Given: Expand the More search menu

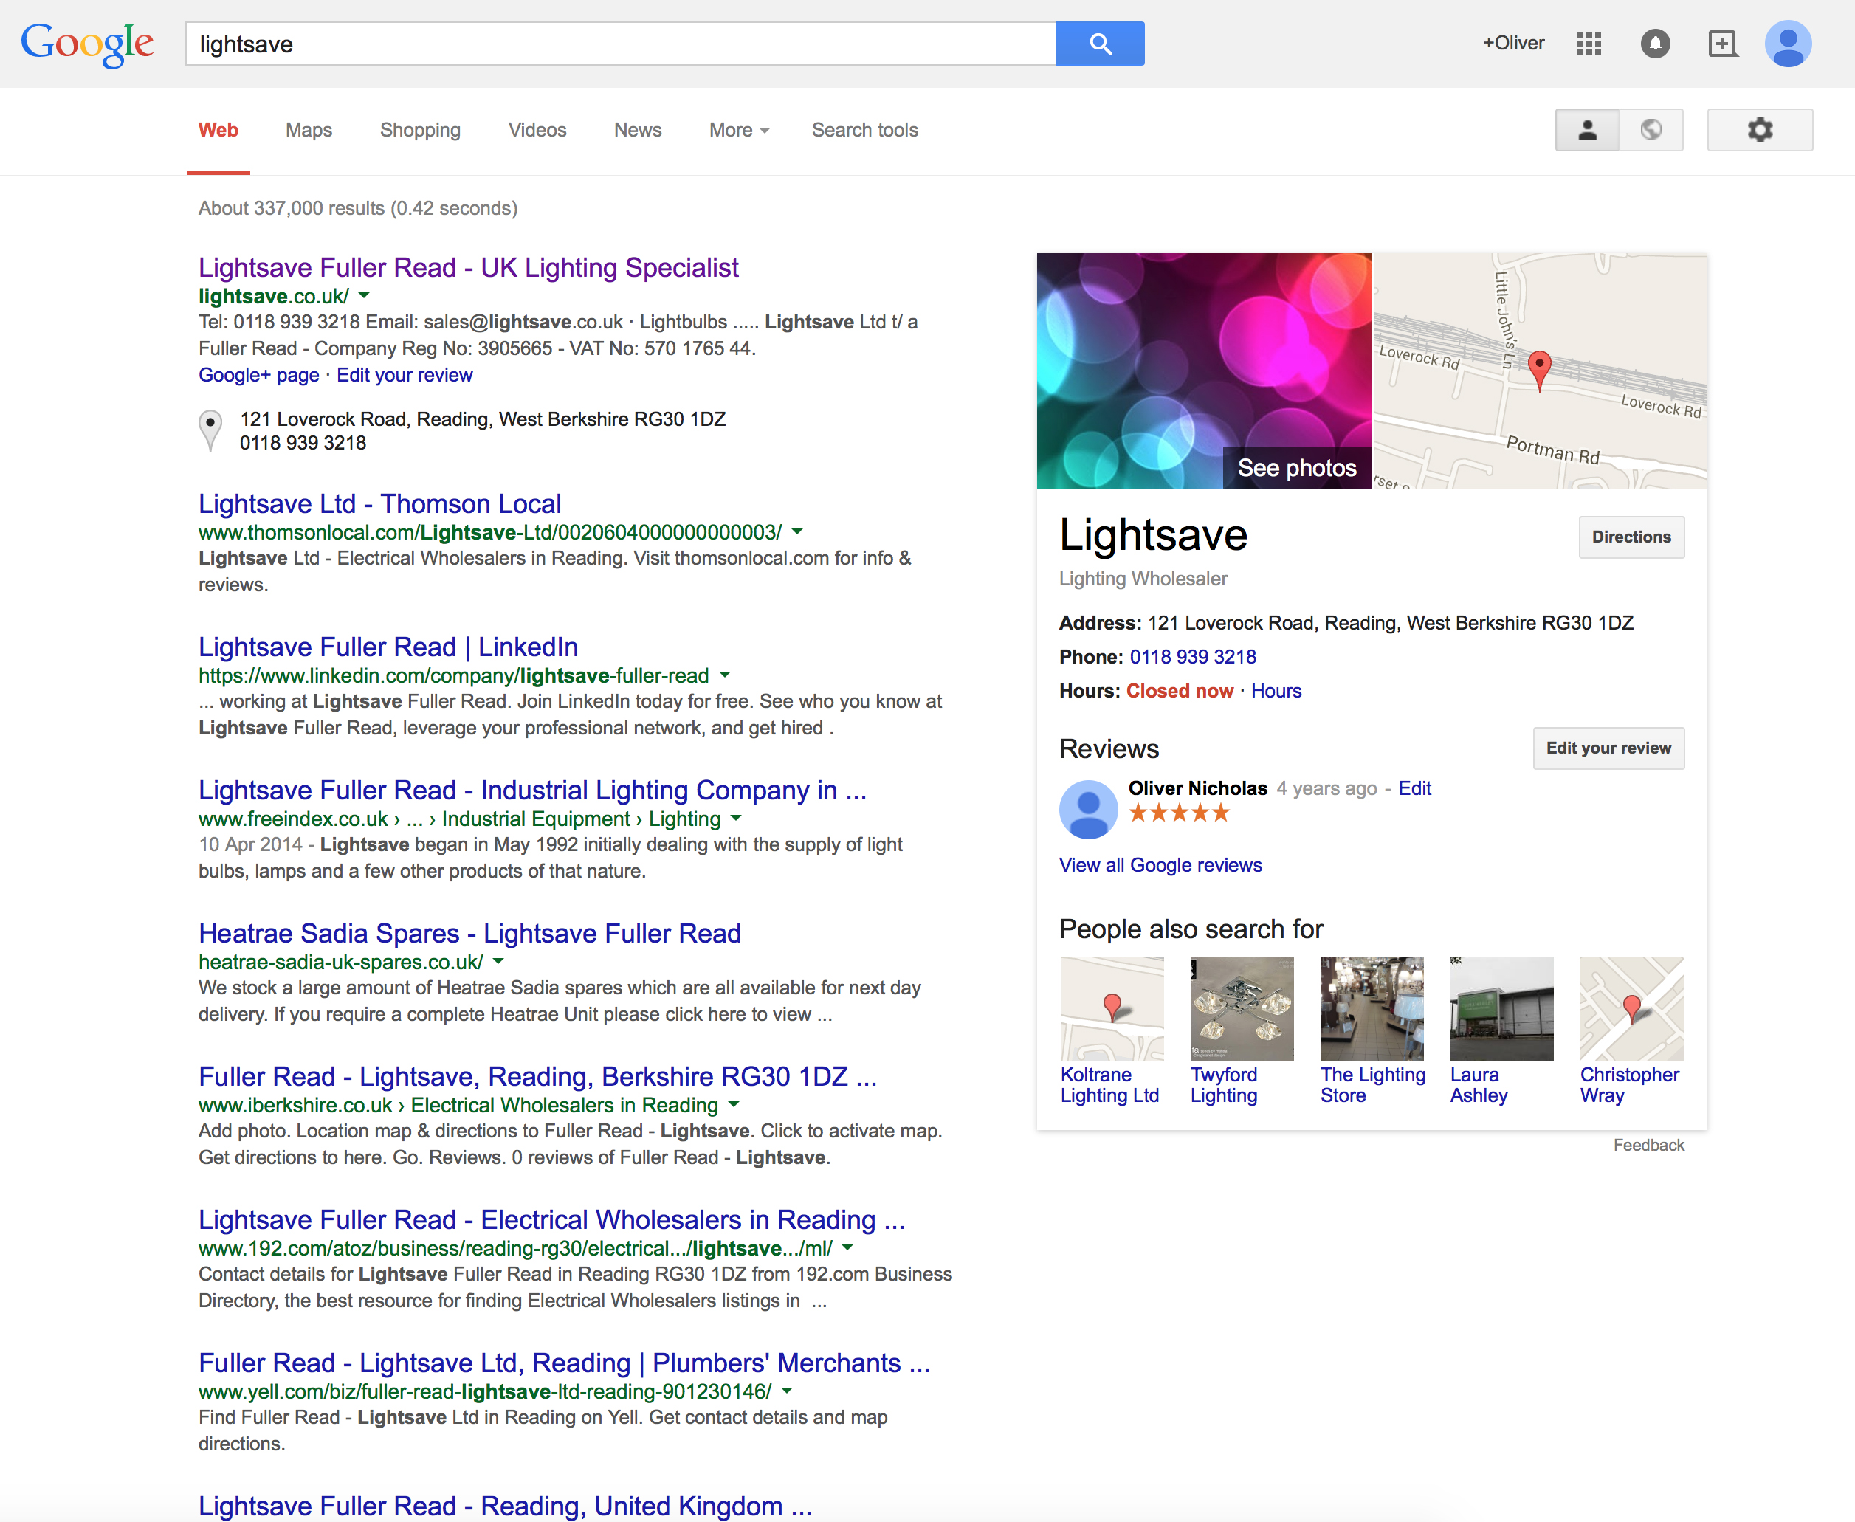Looking at the screenshot, I should click(739, 130).
